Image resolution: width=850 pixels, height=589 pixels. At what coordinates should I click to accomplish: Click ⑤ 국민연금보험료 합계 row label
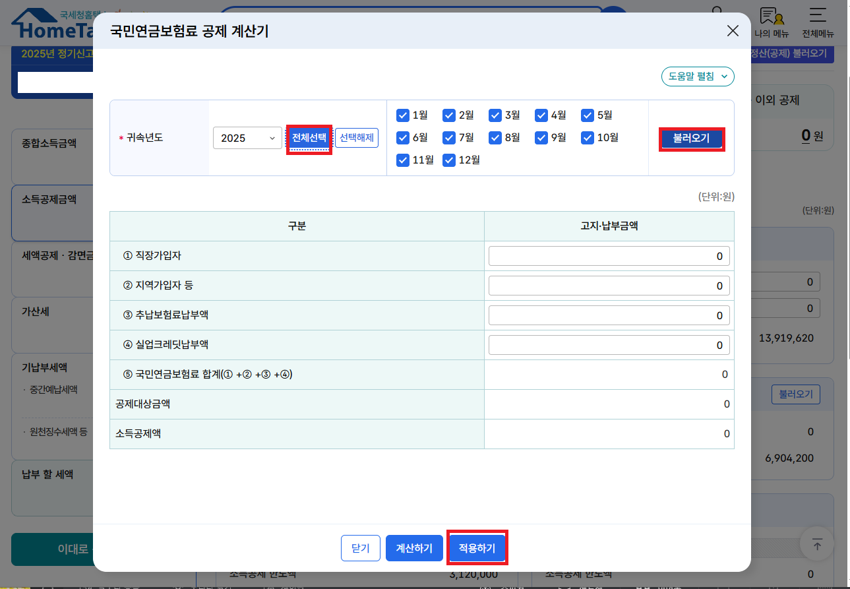click(x=208, y=374)
